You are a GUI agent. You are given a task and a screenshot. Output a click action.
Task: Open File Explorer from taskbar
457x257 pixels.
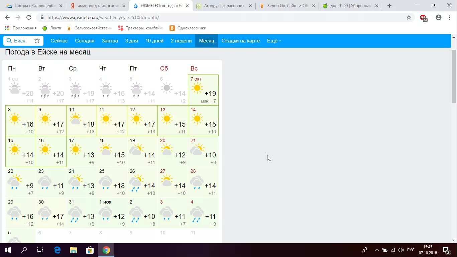click(73, 250)
